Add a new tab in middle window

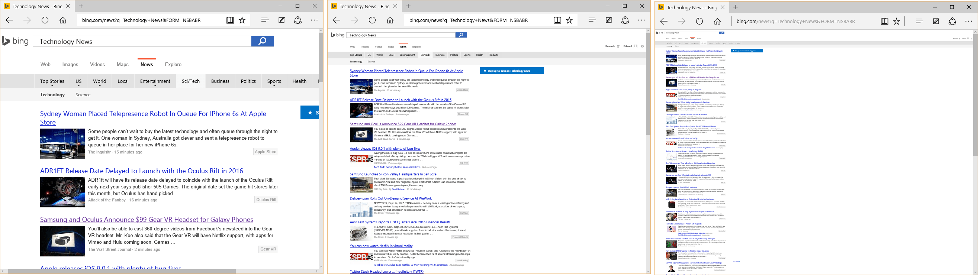[x=409, y=6]
